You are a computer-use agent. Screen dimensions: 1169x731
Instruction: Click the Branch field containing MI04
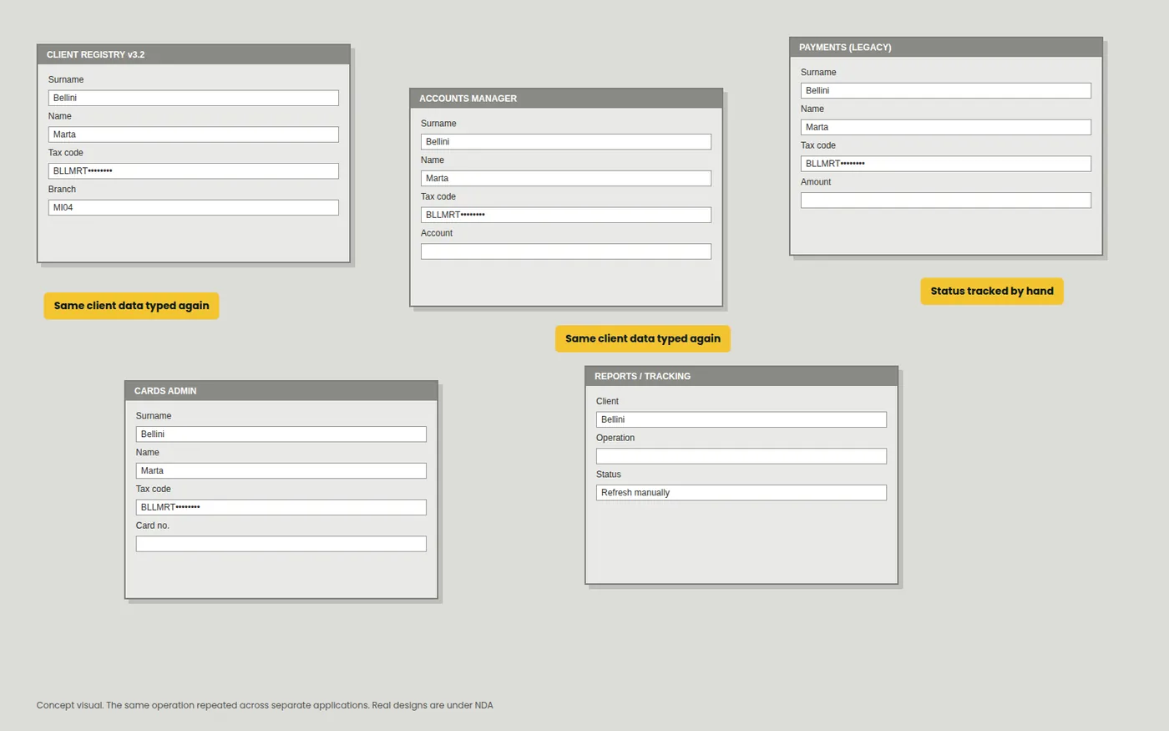click(x=194, y=208)
